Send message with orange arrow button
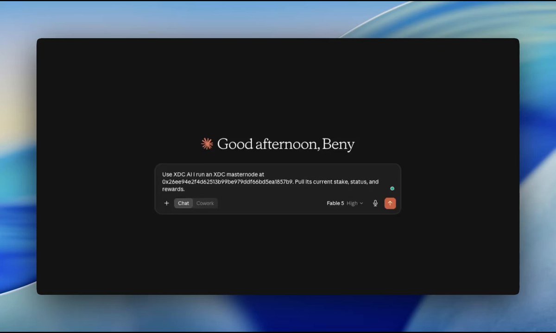 pos(390,203)
